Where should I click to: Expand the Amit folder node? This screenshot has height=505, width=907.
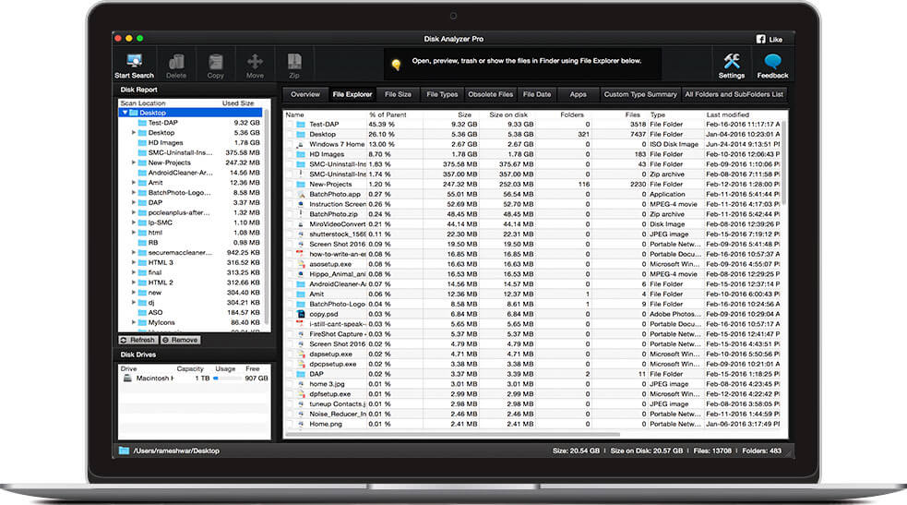point(134,183)
